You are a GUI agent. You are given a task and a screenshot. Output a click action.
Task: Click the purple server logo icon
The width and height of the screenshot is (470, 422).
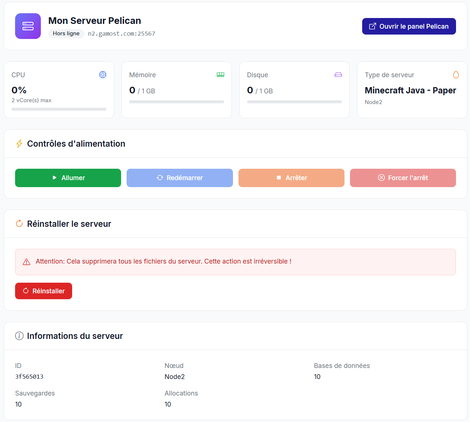pyautogui.click(x=28, y=26)
